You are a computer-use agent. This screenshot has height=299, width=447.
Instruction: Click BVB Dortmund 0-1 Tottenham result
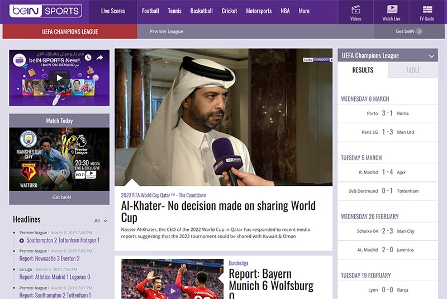(388, 191)
